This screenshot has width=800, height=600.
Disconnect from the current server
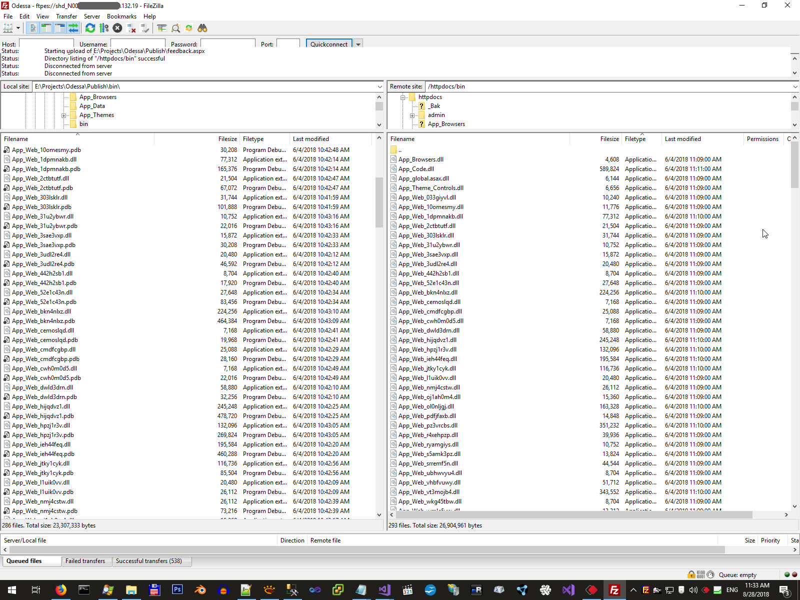131,28
